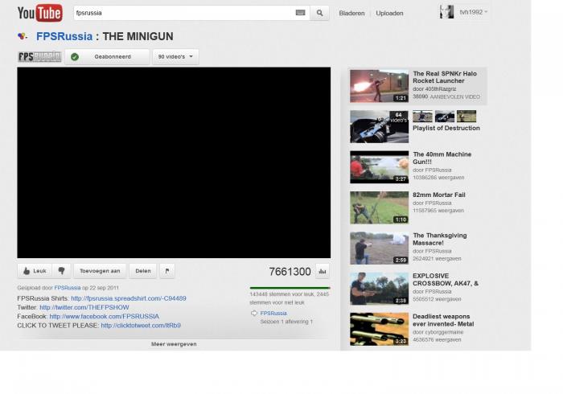Click Deadliest weapons ever invented- Metal title
This screenshot has width=563, height=394.
click(x=443, y=320)
